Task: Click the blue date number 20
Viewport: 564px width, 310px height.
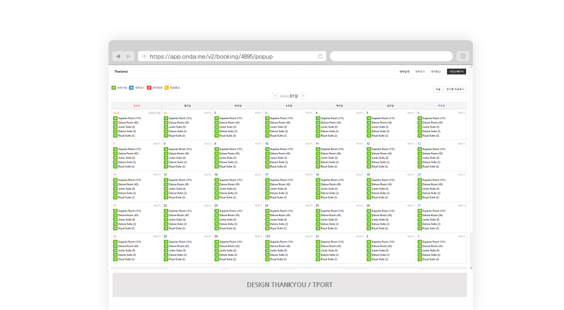Action: 419,175
